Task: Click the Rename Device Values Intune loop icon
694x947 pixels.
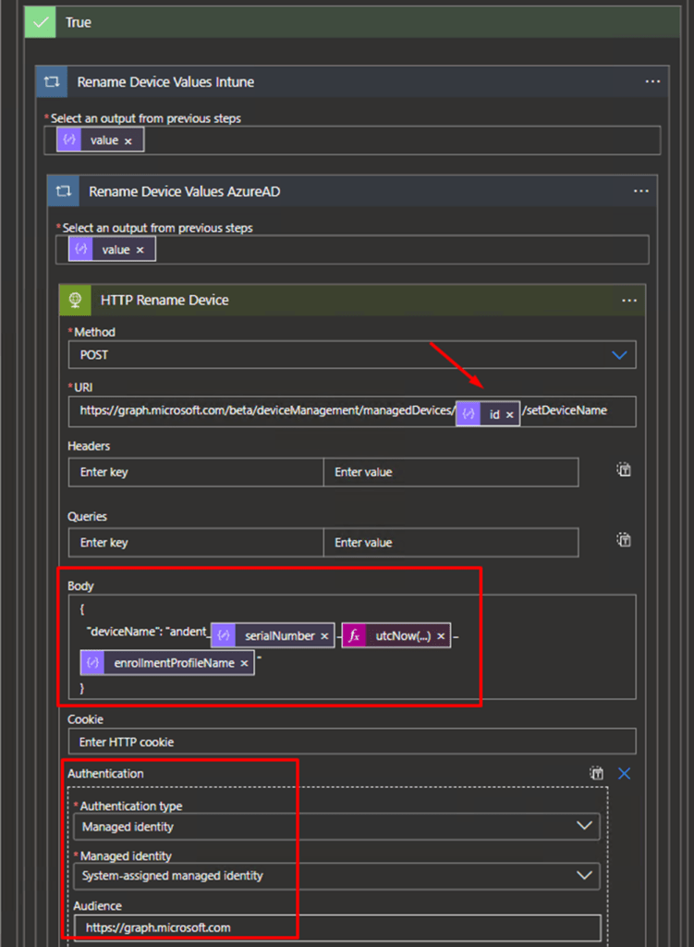Action: [52, 81]
